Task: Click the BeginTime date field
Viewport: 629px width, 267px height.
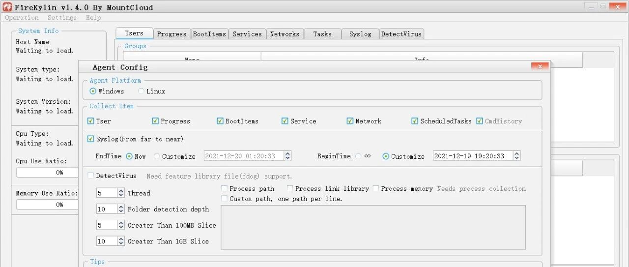Action: click(x=473, y=156)
